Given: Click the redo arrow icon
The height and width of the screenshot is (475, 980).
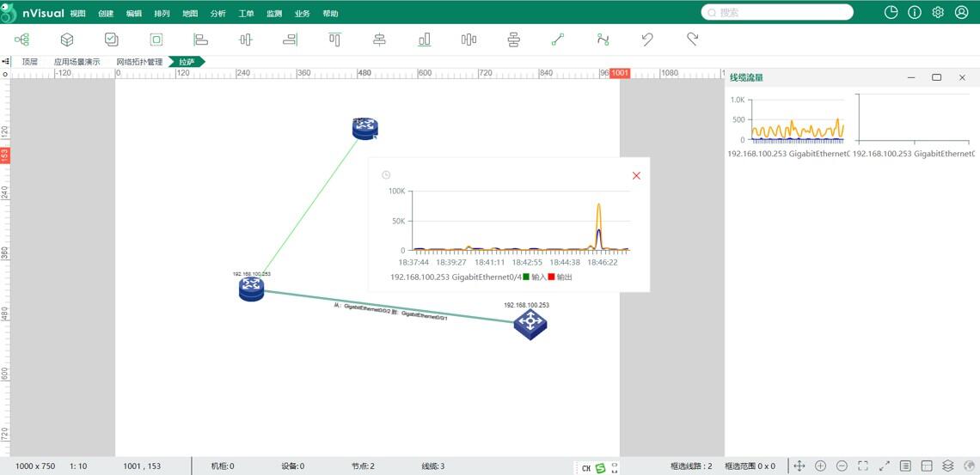Looking at the screenshot, I should 692,40.
